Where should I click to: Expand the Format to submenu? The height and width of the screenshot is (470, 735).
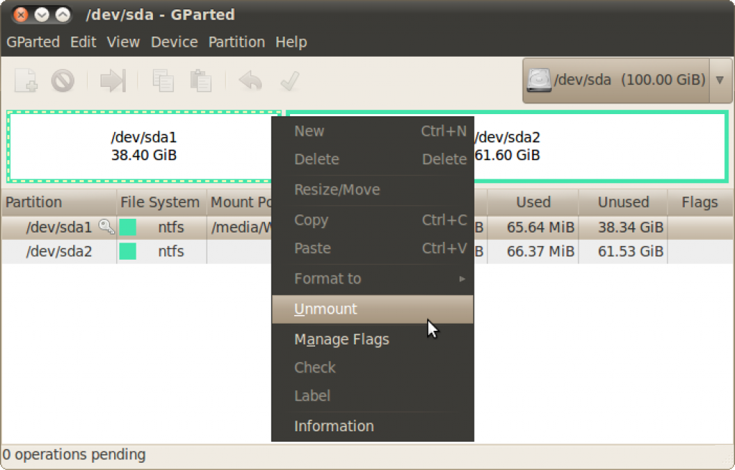coord(373,278)
